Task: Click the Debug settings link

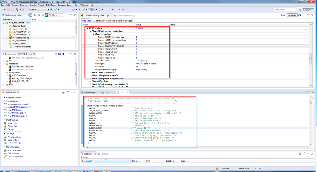Action: (14, 143)
